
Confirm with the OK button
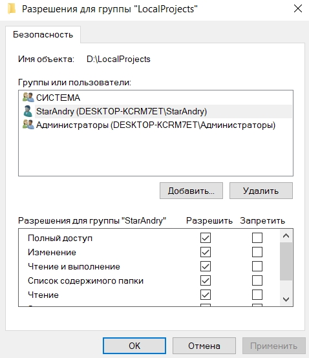[x=134, y=346]
